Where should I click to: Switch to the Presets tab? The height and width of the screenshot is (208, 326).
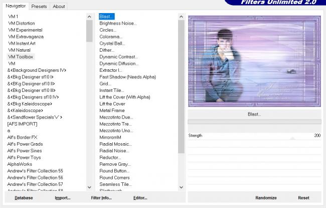tap(39, 7)
